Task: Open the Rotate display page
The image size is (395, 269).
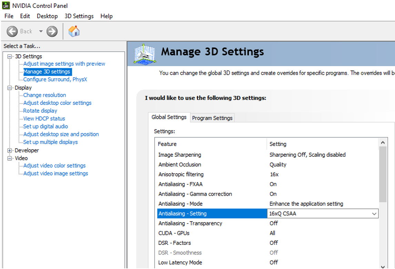Action: tap(40, 111)
